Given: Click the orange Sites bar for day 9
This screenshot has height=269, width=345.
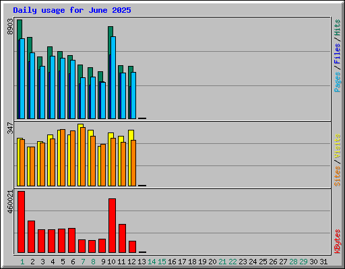Looking at the screenshot, I should (103, 165).
